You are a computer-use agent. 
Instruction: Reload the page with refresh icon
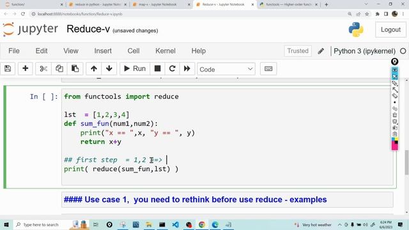pos(23,14)
